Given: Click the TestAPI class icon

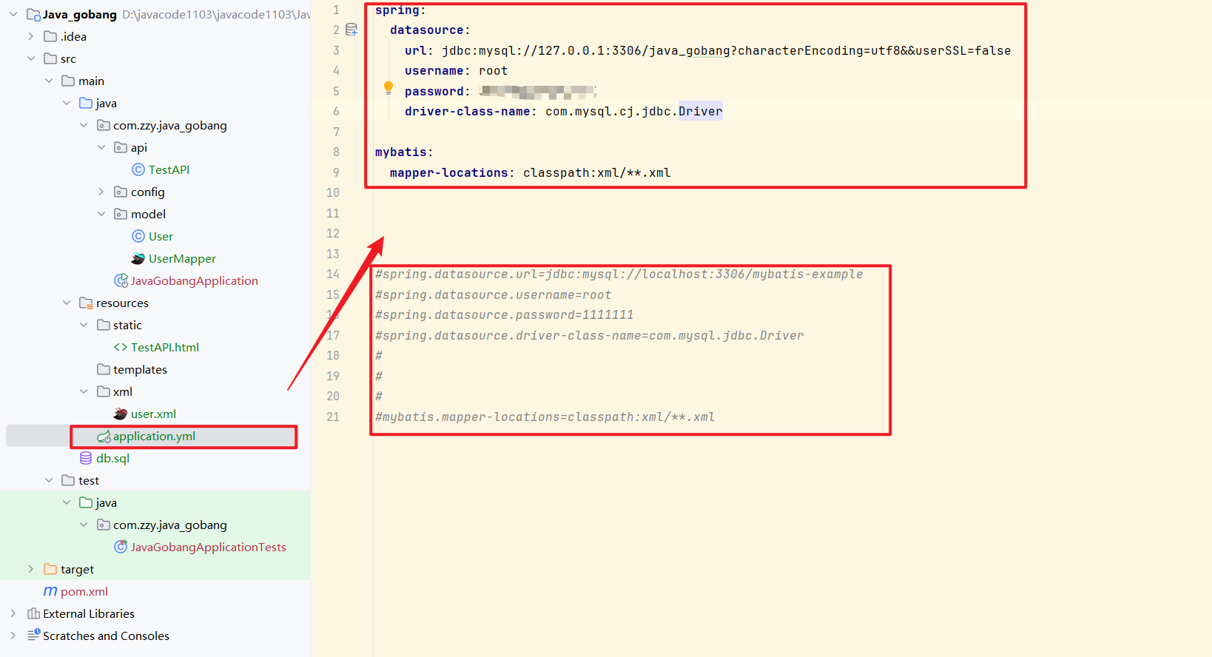Looking at the screenshot, I should [138, 169].
